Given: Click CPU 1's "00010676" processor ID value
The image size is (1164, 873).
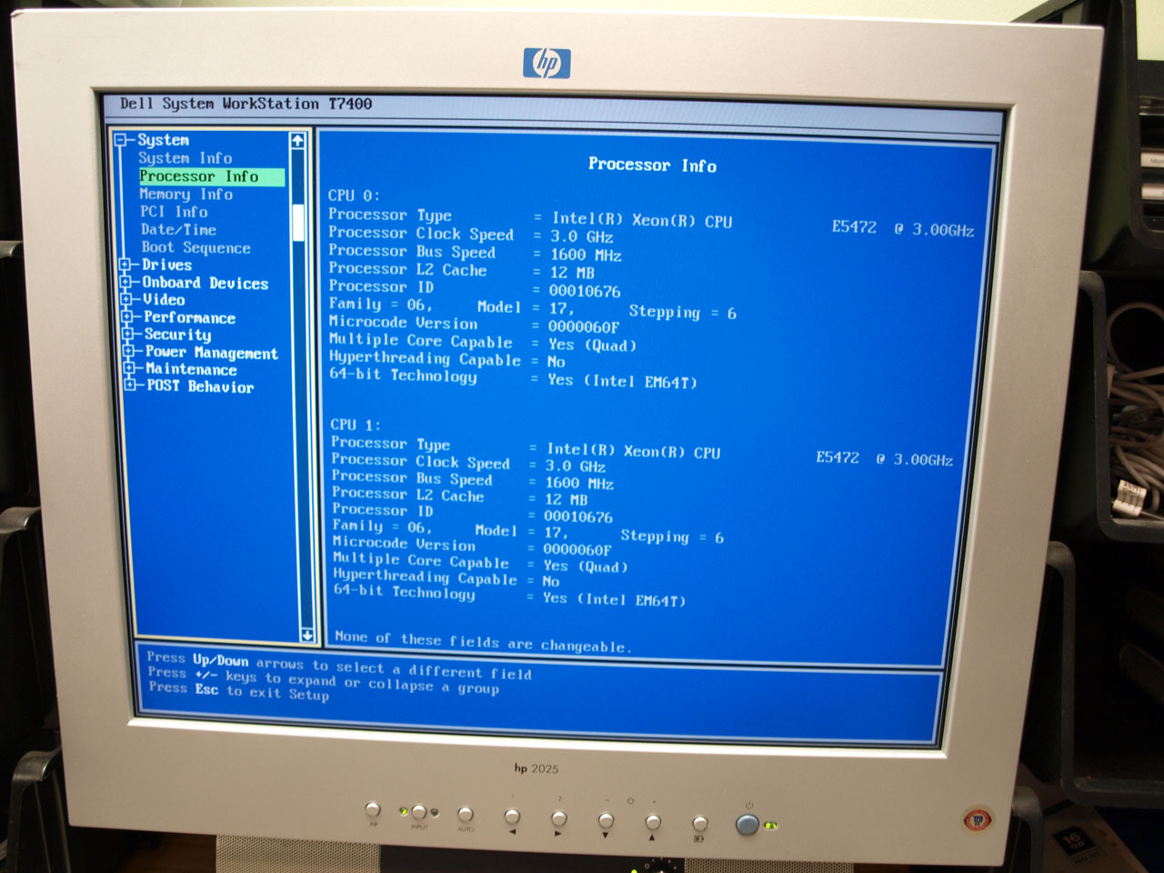Looking at the screenshot, I should (578, 517).
